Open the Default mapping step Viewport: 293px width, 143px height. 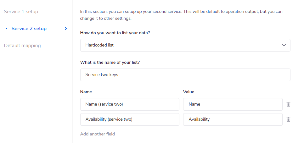point(22,46)
